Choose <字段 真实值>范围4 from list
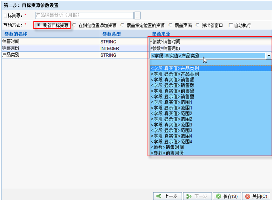This screenshot has height=201, width=273. [x=211, y=136]
